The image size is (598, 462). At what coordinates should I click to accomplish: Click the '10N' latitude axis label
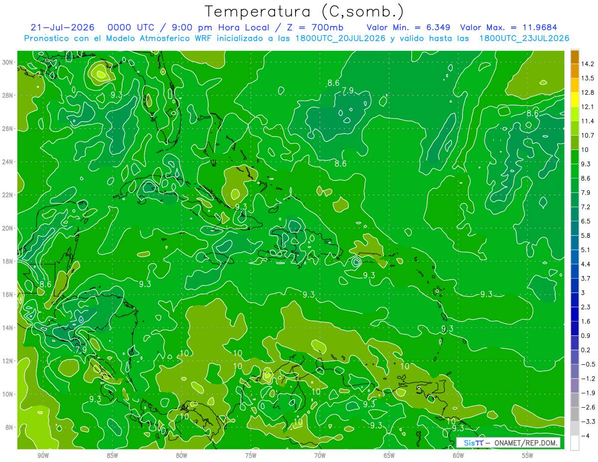click(8, 394)
